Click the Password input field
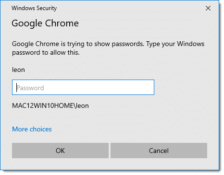The height and width of the screenshot is (175, 224). [x=83, y=87]
